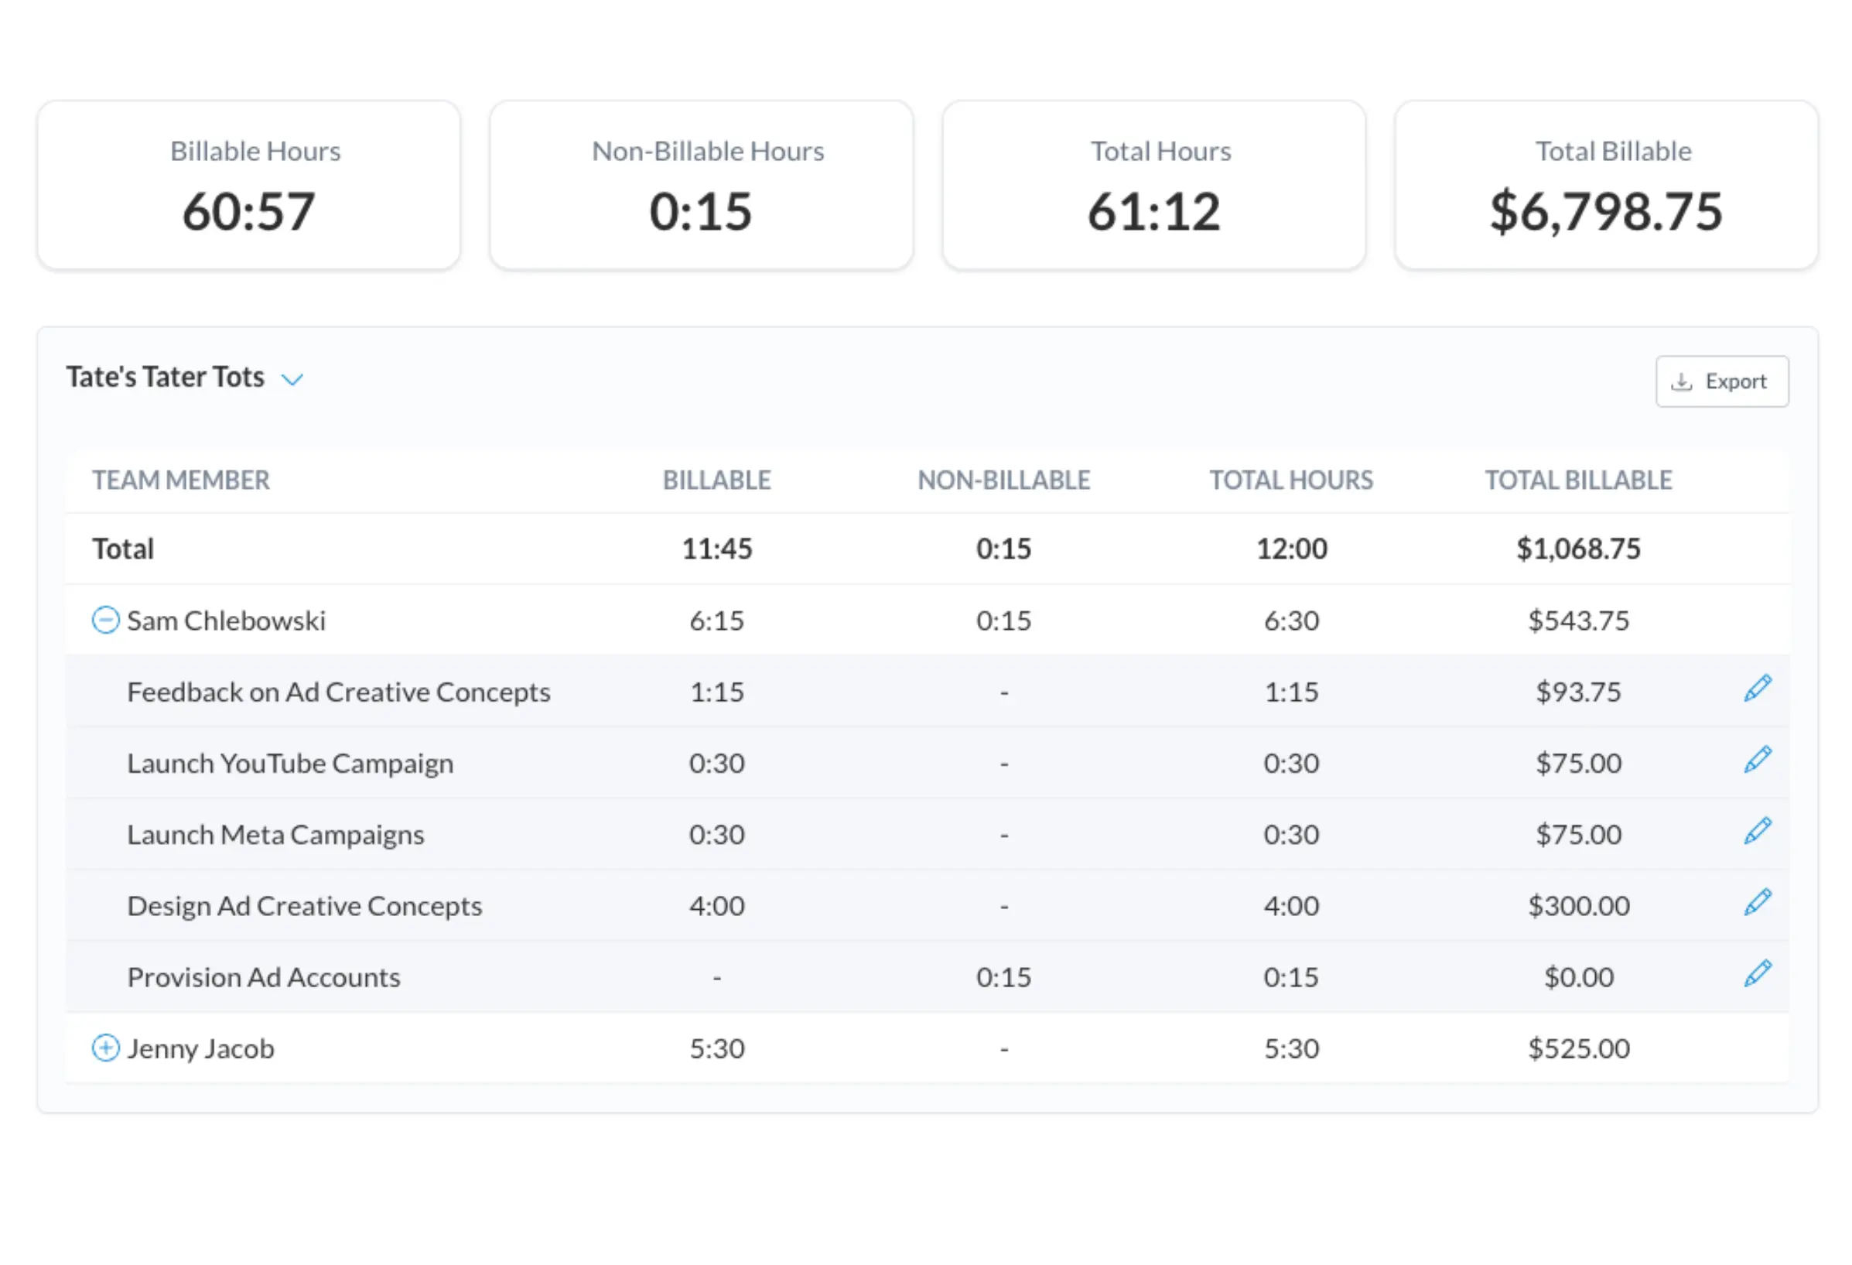The image size is (1852, 1265).
Task: Click the Total Hours column header
Action: [1291, 480]
